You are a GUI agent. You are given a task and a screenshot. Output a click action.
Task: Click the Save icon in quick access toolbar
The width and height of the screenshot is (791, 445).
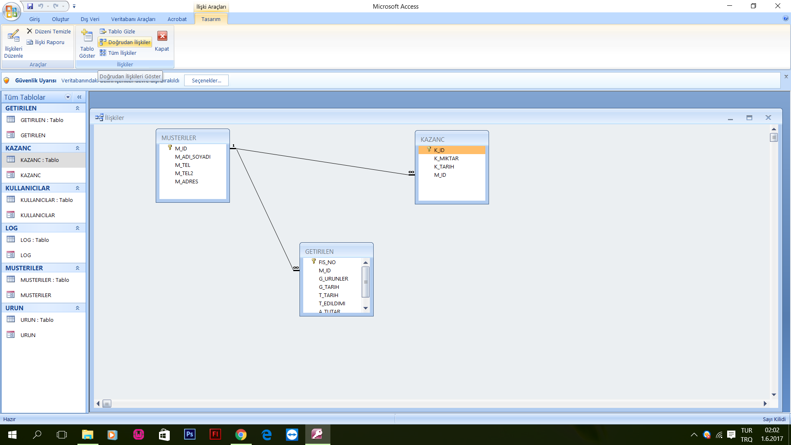pos(30,6)
